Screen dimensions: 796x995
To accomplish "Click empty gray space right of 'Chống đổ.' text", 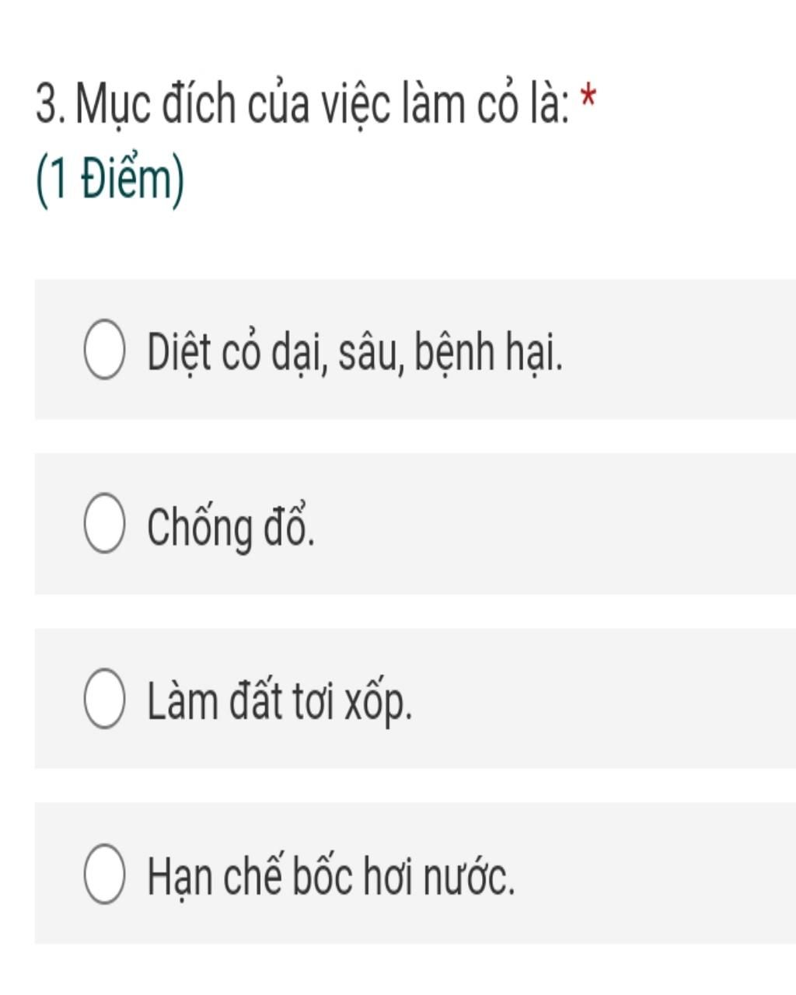I will tap(555, 523).
